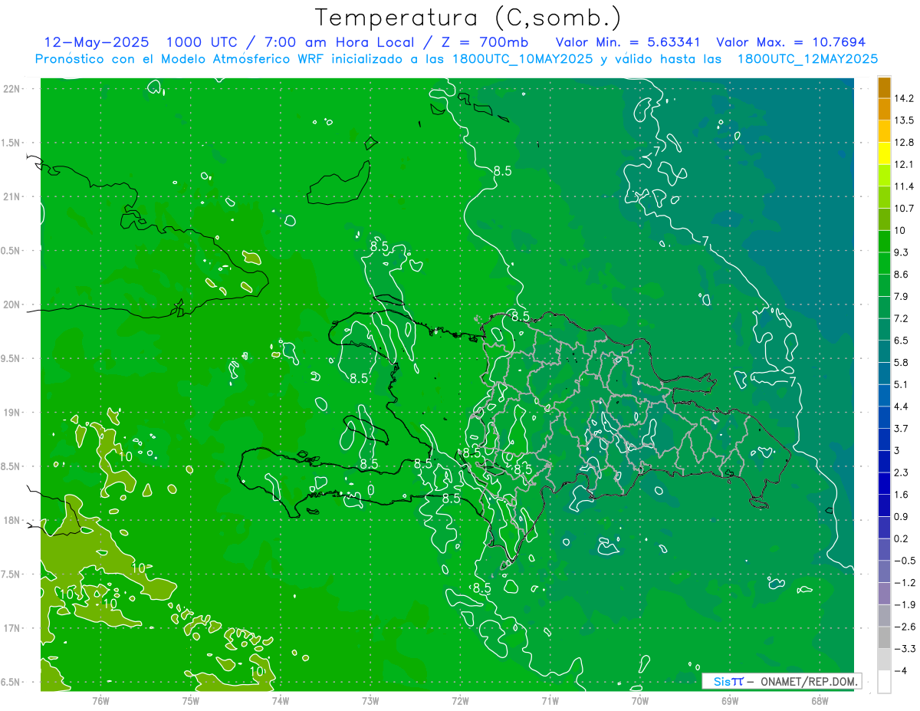This screenshot has height=711, width=920.
Task: Click the 73W longitude axis label
Action: (x=370, y=700)
